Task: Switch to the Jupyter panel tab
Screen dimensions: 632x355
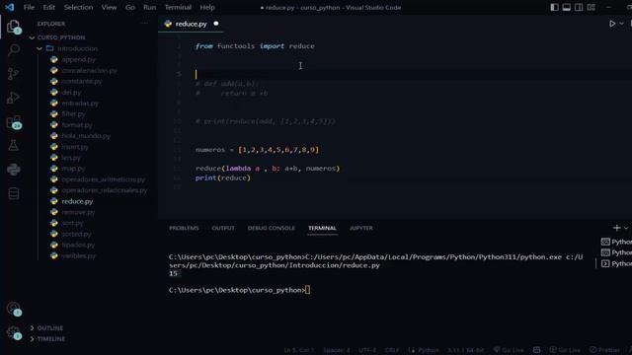Action: pyautogui.click(x=361, y=228)
